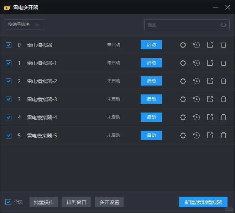Select the emulator name 雷电模拟器-3
The image size is (235, 213).
click(42, 99)
